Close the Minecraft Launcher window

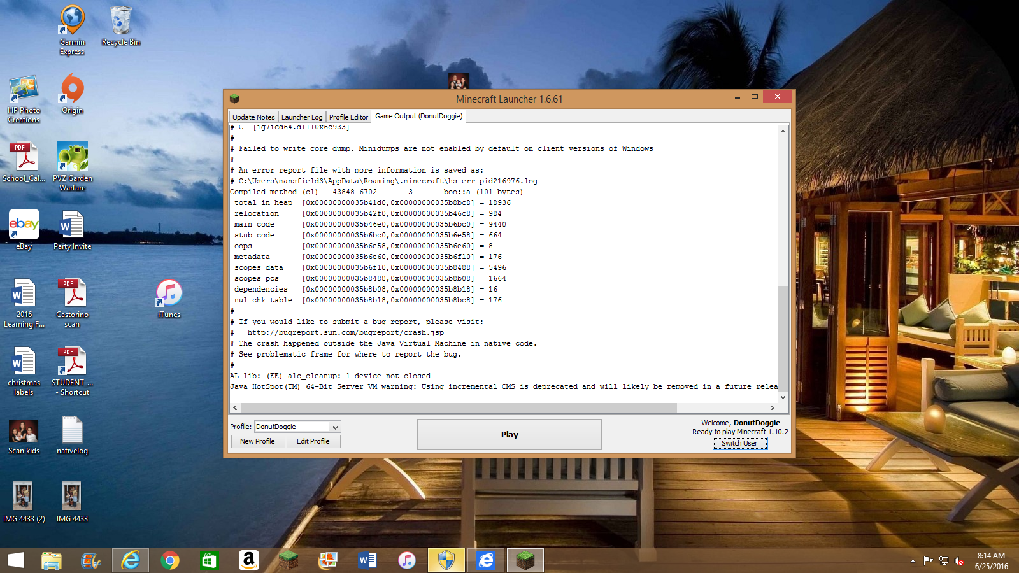(x=777, y=96)
